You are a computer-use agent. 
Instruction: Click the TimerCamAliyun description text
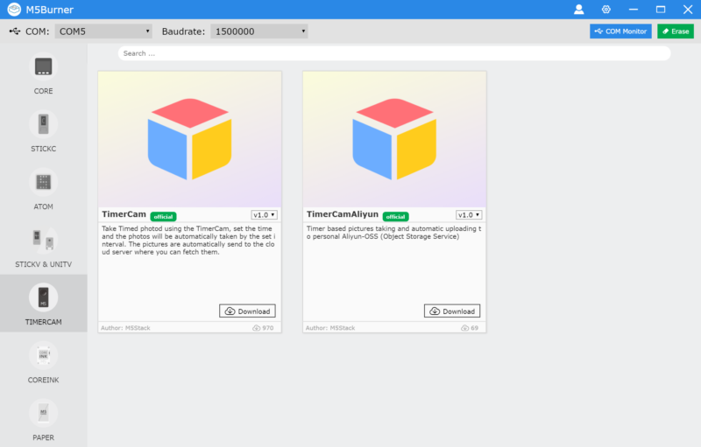click(x=393, y=233)
